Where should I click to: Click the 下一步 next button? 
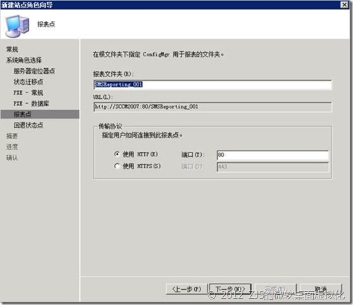point(230,289)
